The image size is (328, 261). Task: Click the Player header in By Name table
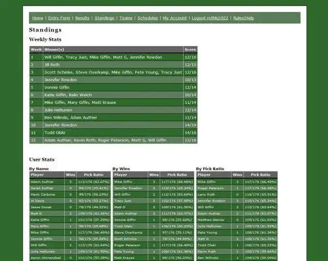[x=47, y=175]
